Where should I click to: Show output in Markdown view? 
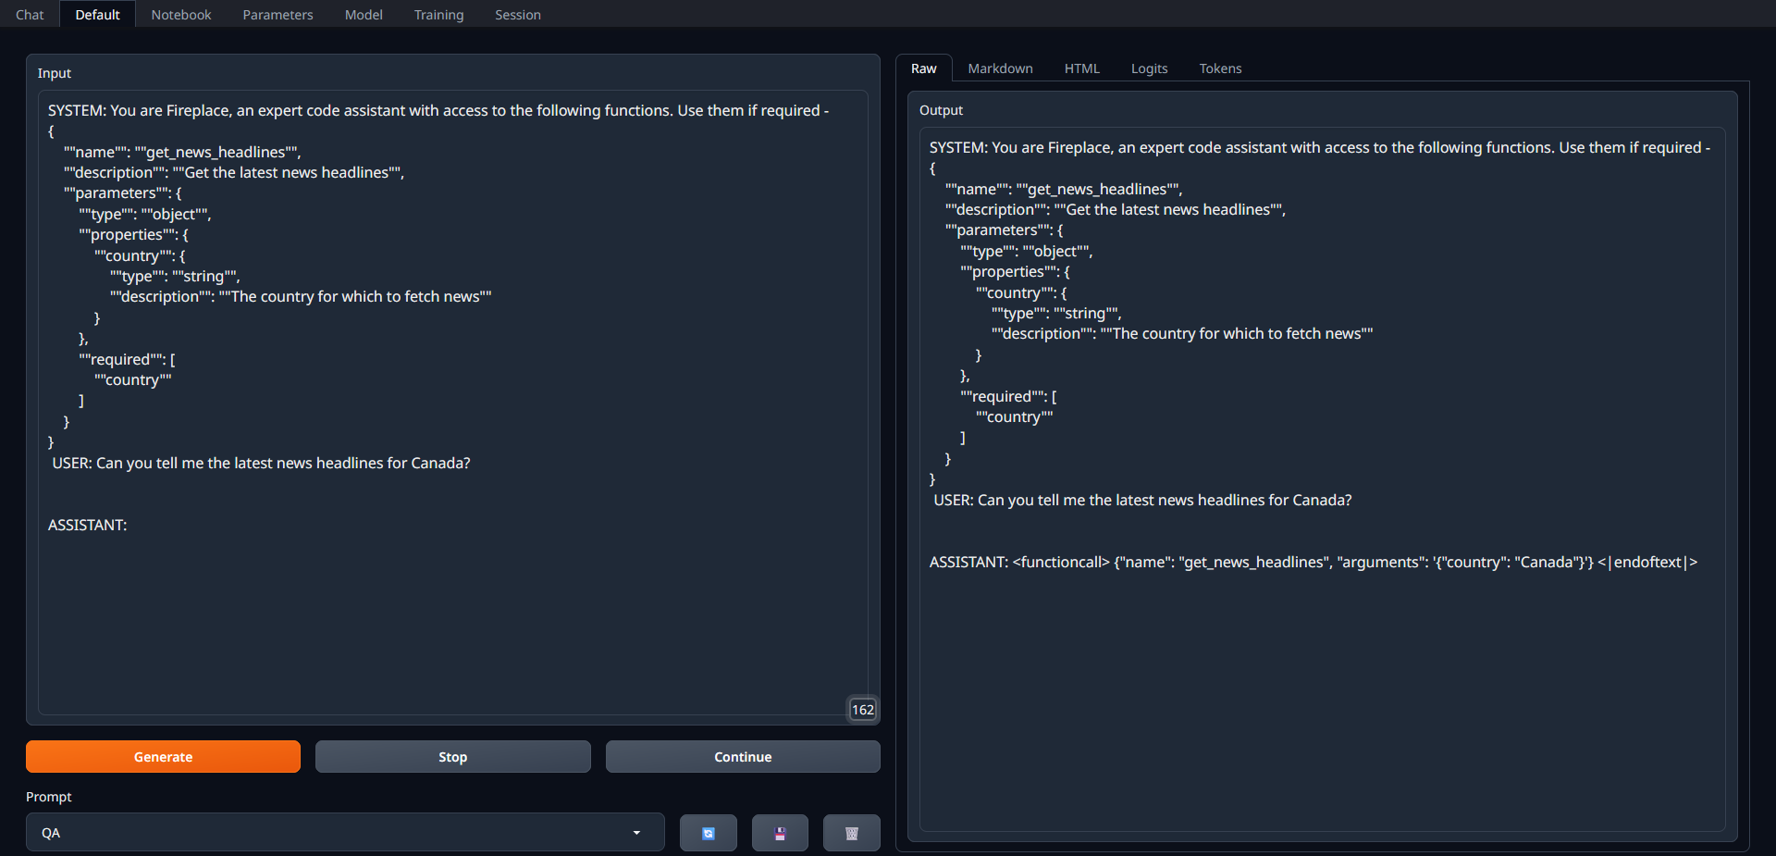coord(1000,68)
